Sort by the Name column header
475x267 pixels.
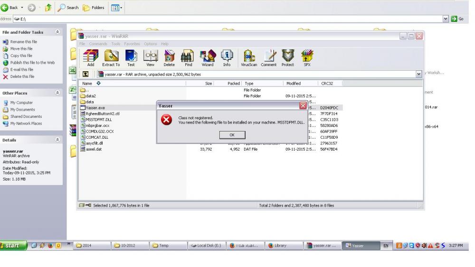pyautogui.click(x=133, y=83)
